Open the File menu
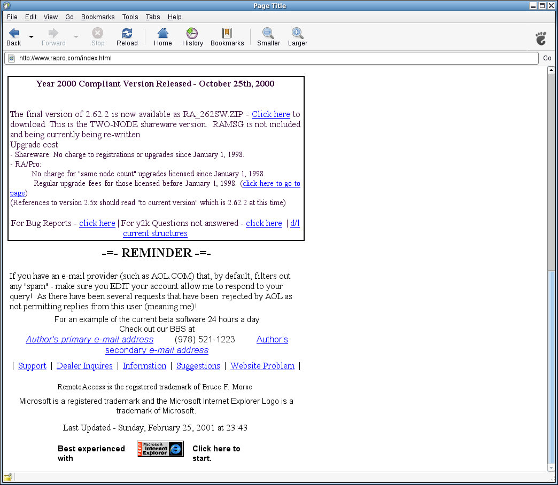Screen dimensions: 558x485 pos(12,17)
